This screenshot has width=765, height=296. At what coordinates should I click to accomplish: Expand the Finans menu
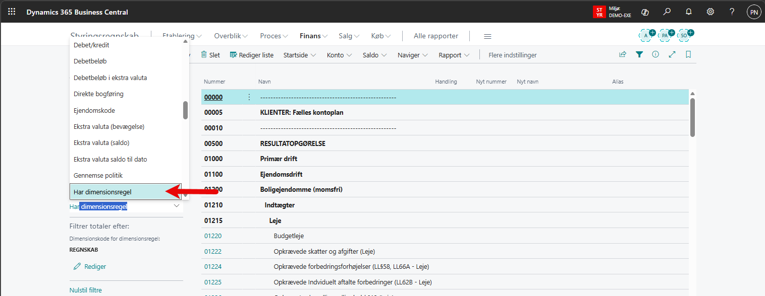pyautogui.click(x=313, y=36)
